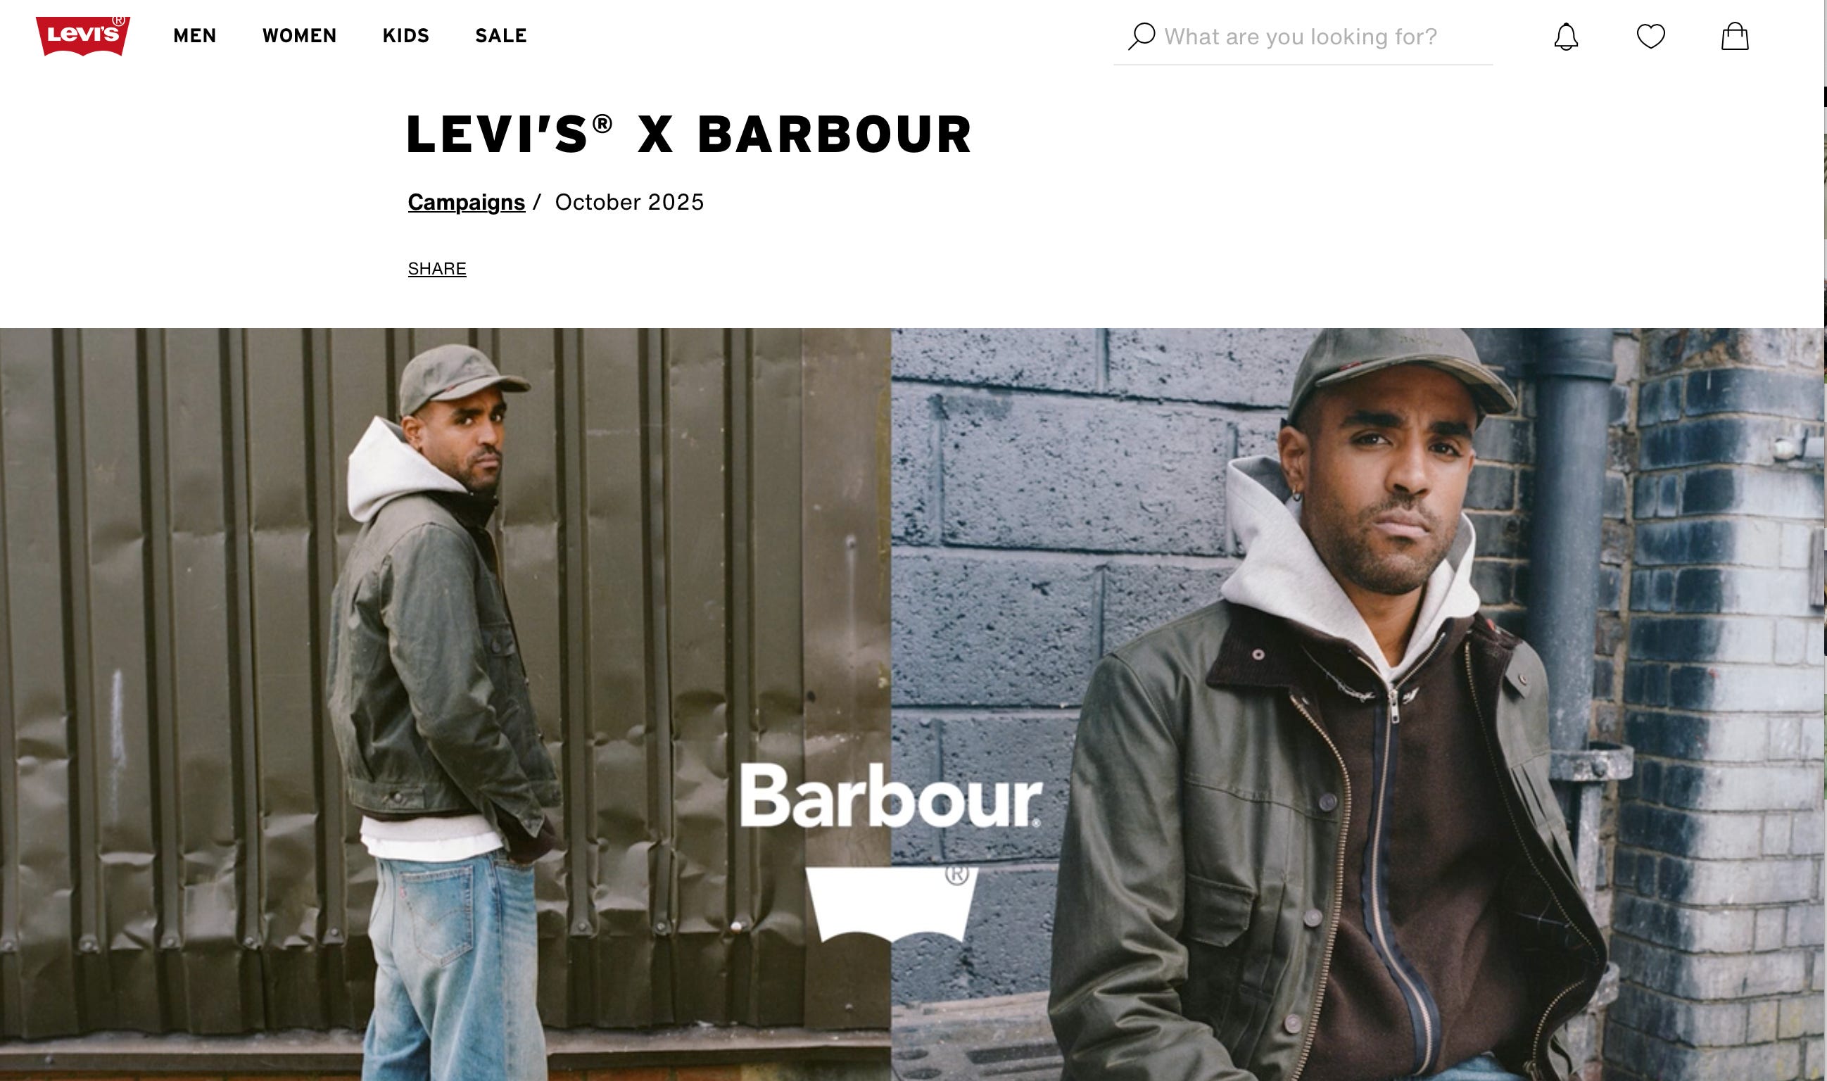The width and height of the screenshot is (1827, 1081).
Task: Open the shopping bag icon
Action: click(1735, 36)
